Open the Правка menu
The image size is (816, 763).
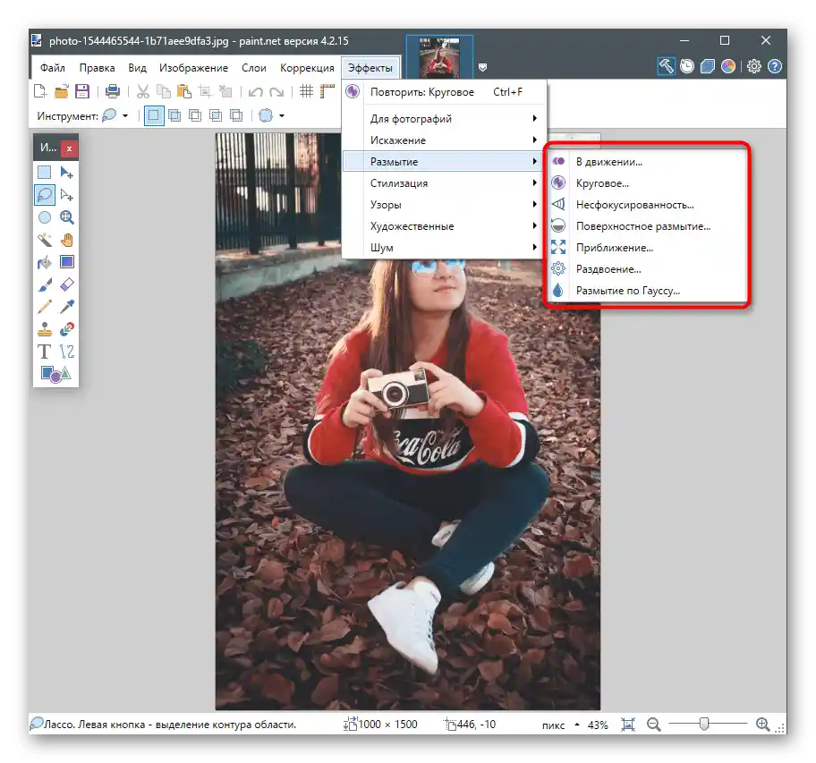pos(97,68)
